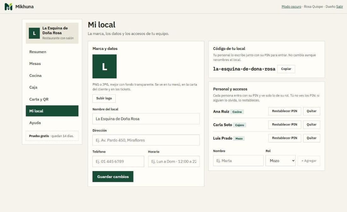Restablecer PIN for Luis Prado
Viewport: 347px width, 212px height.
point(285,138)
